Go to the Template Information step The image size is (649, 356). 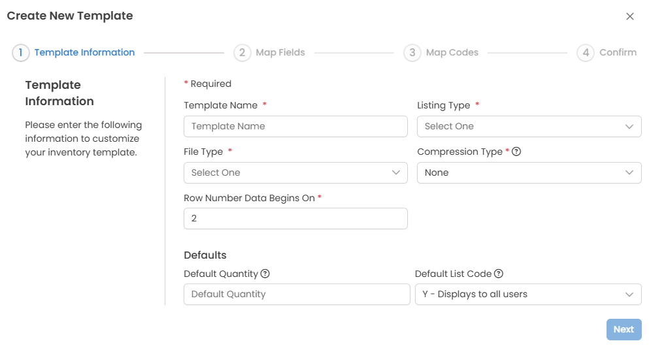(x=84, y=53)
